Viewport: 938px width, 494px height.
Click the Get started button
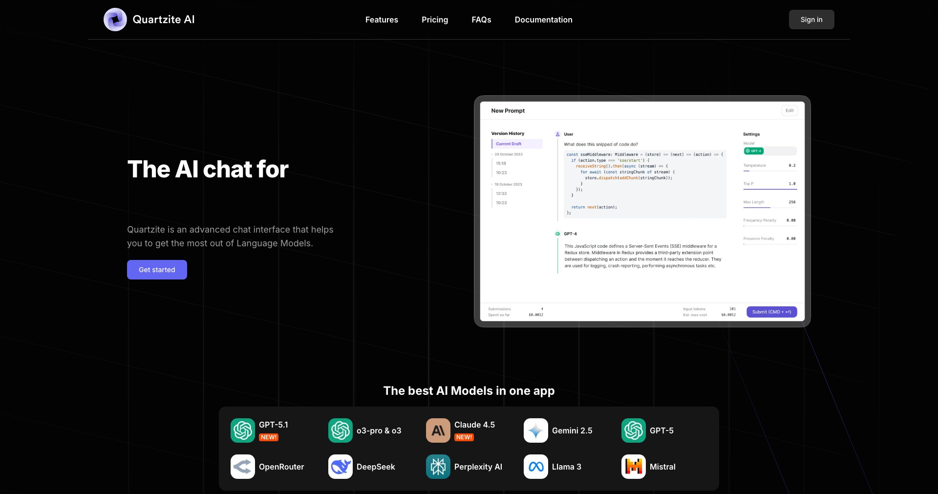point(157,270)
